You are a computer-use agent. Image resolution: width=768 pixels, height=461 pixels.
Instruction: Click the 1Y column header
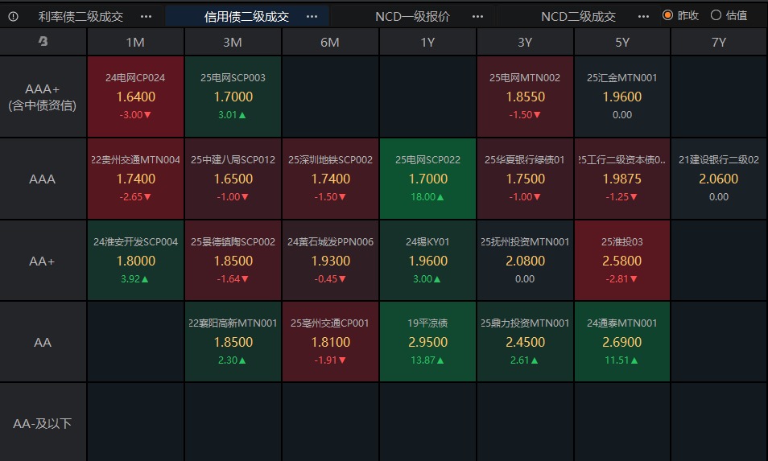pyautogui.click(x=428, y=42)
